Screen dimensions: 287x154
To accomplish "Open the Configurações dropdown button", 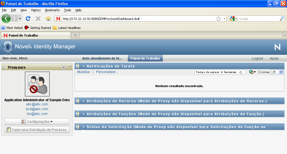I will coord(37,121).
